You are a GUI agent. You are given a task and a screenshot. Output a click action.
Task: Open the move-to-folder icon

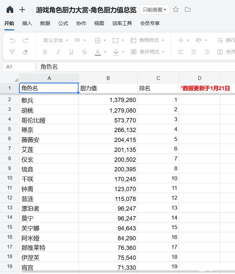tap(188, 10)
